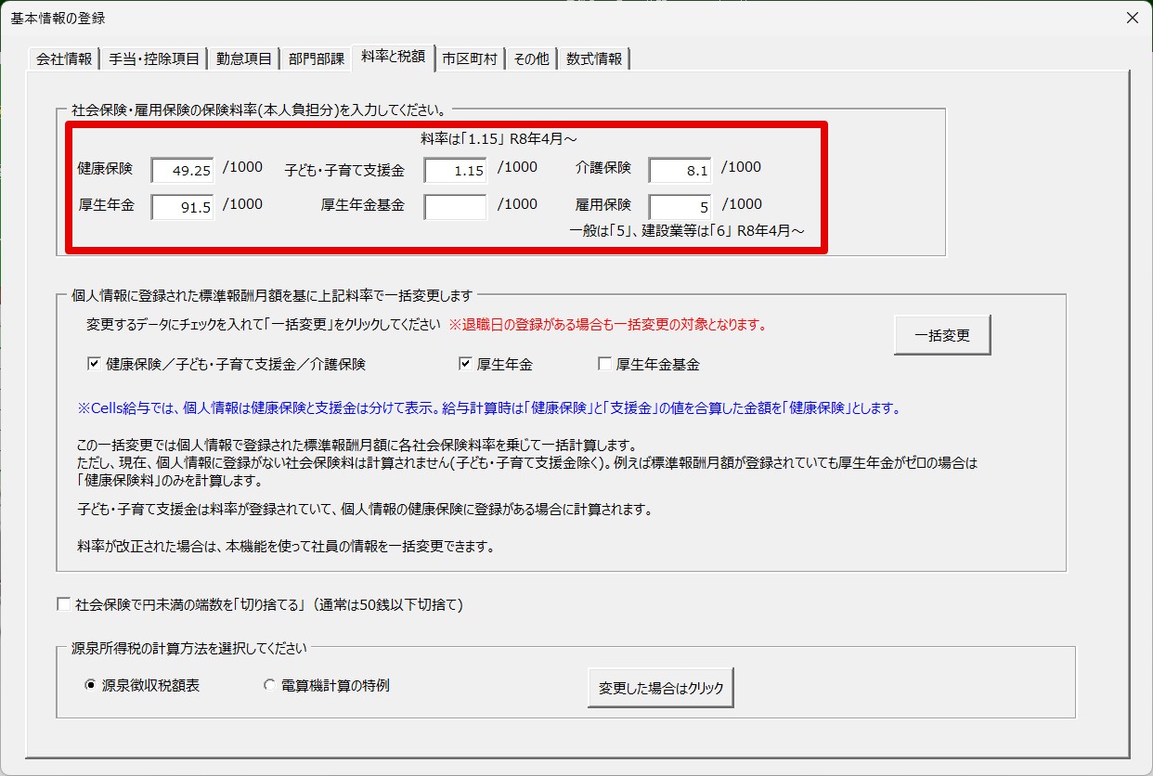
Task: Switch to the その他 tab
Action: tap(531, 58)
